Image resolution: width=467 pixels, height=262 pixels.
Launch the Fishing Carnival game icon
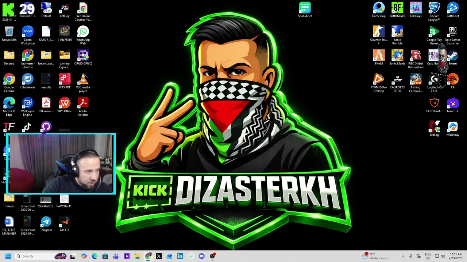point(416,83)
